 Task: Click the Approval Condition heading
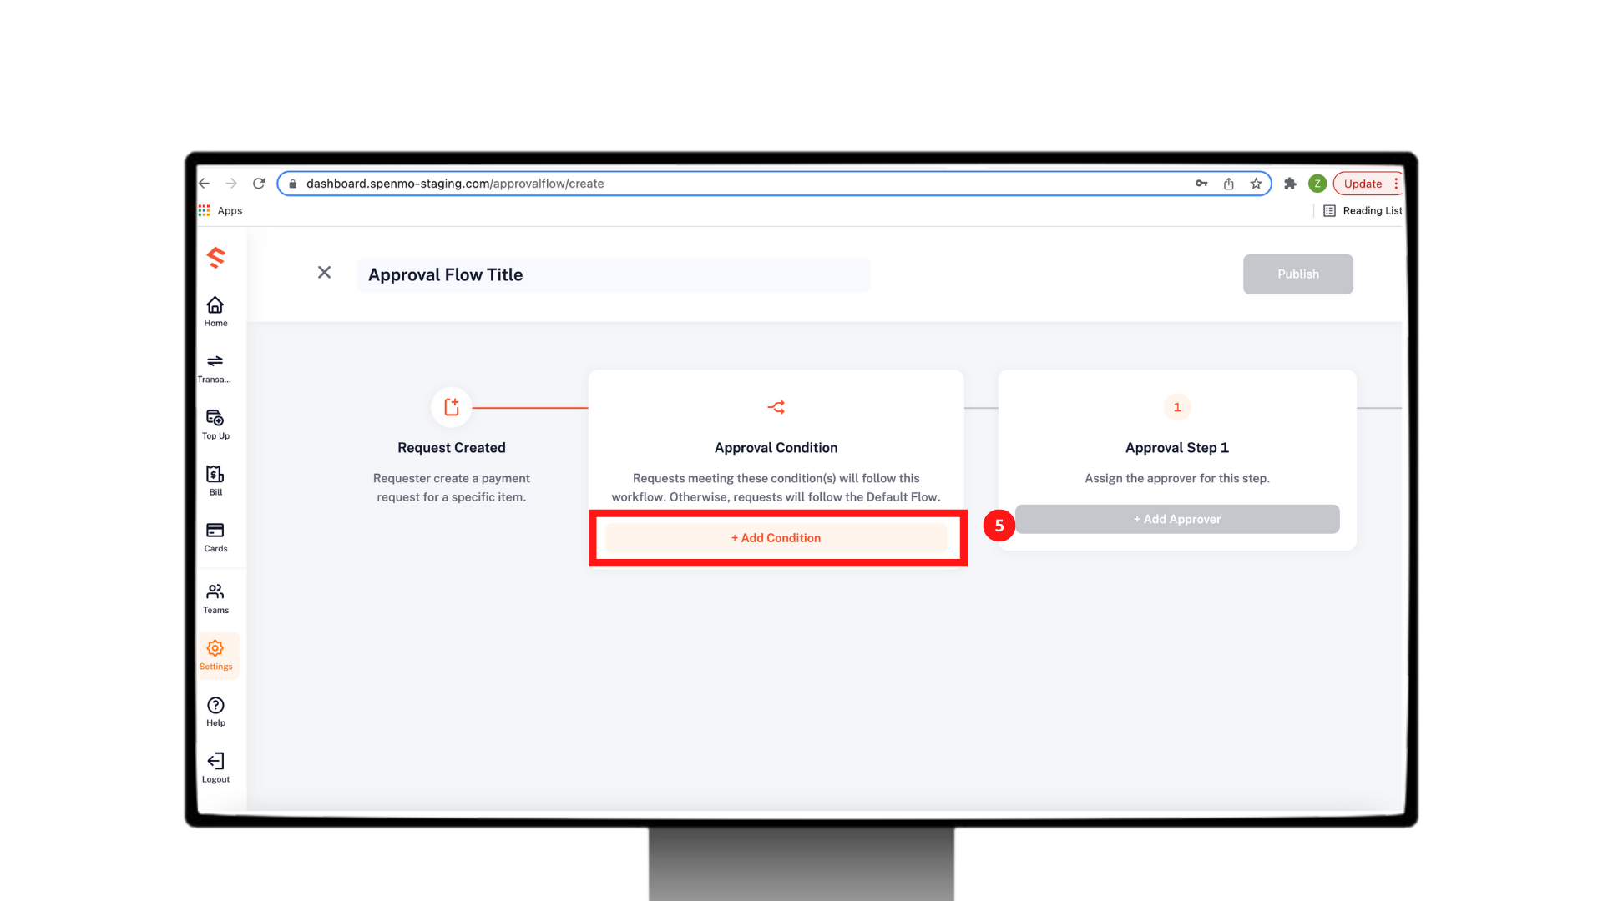click(x=776, y=448)
